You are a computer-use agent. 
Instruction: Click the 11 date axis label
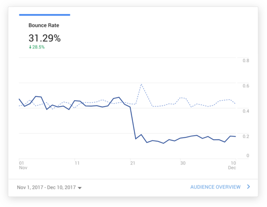click(77, 163)
